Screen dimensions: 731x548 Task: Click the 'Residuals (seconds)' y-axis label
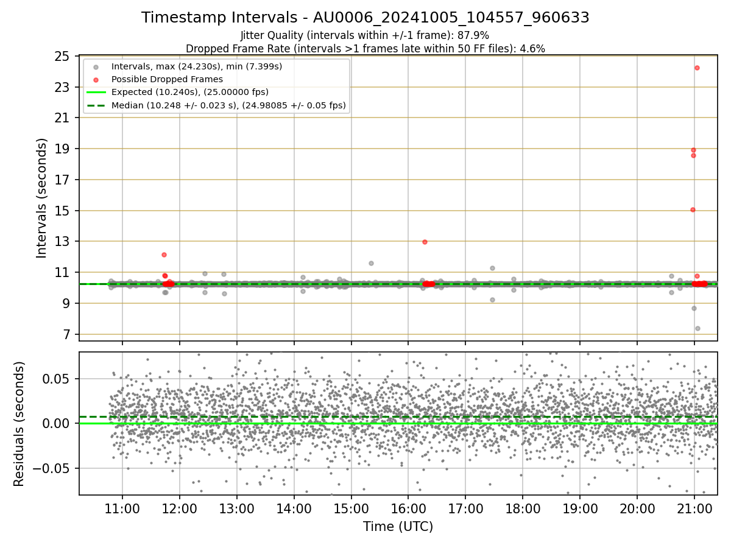(x=19, y=424)
